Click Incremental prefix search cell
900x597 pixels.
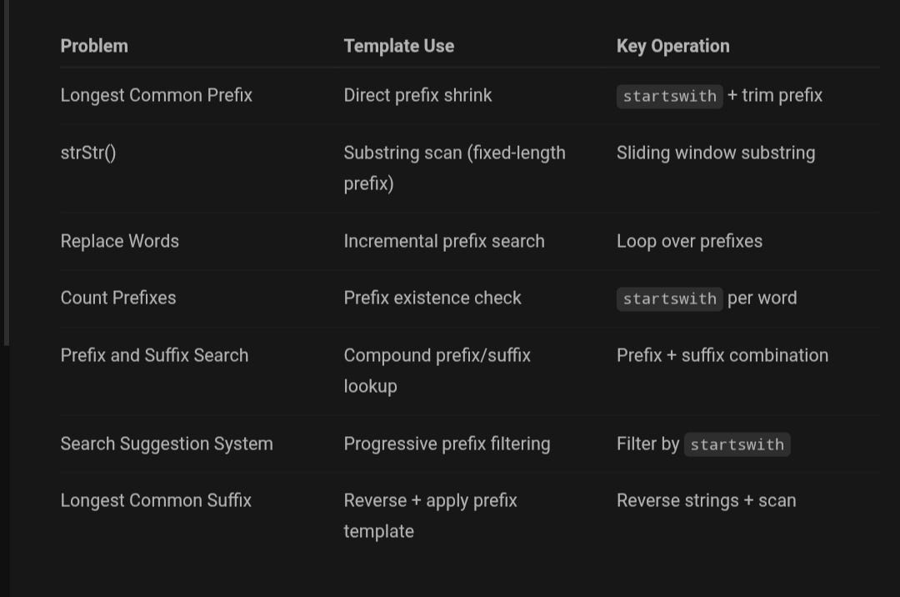coord(444,241)
